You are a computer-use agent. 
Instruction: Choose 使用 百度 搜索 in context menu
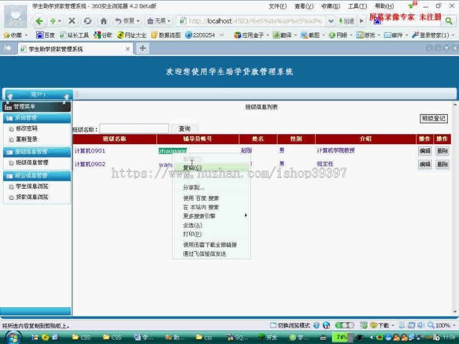click(211, 198)
